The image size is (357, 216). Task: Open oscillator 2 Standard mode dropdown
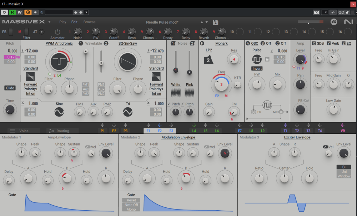pos(156,68)
